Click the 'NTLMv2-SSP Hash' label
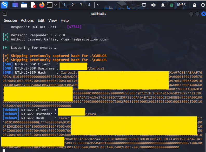Viewport: 206px width, 152px height. tap(31, 73)
